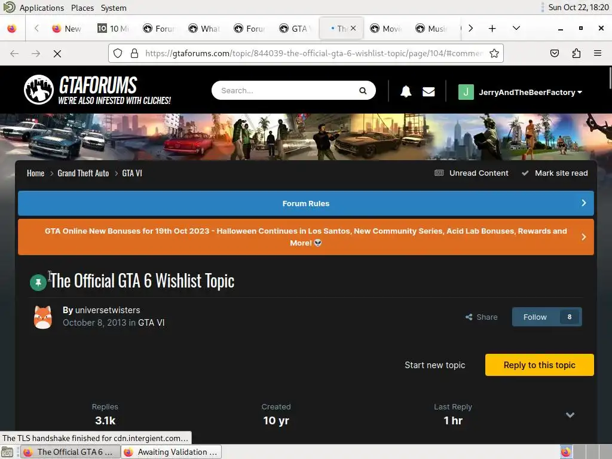The width and height of the screenshot is (612, 459).
Task: Click the Unread Content icon link
Action: click(471, 173)
